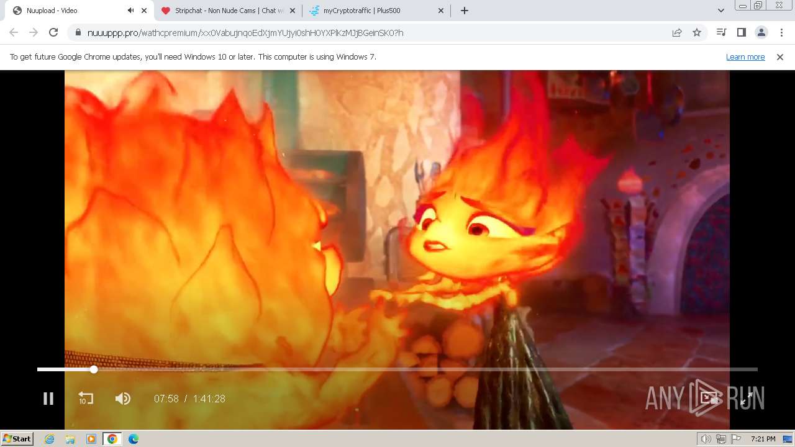The height and width of the screenshot is (447, 795).
Task: Mute audio on the Nuupload tab
Action: tap(130, 11)
